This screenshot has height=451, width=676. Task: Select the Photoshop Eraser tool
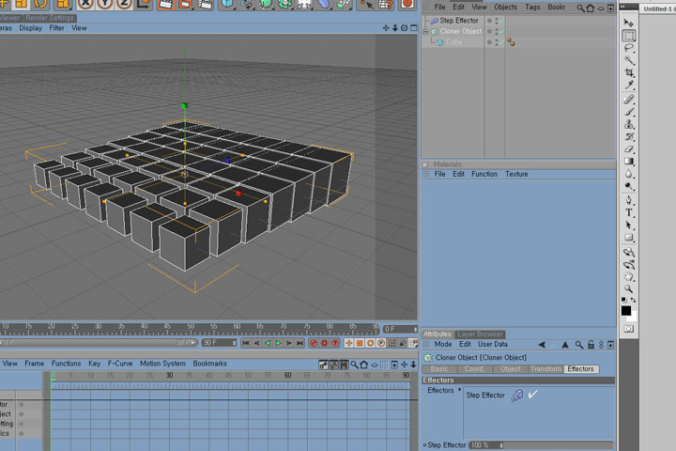[629, 148]
